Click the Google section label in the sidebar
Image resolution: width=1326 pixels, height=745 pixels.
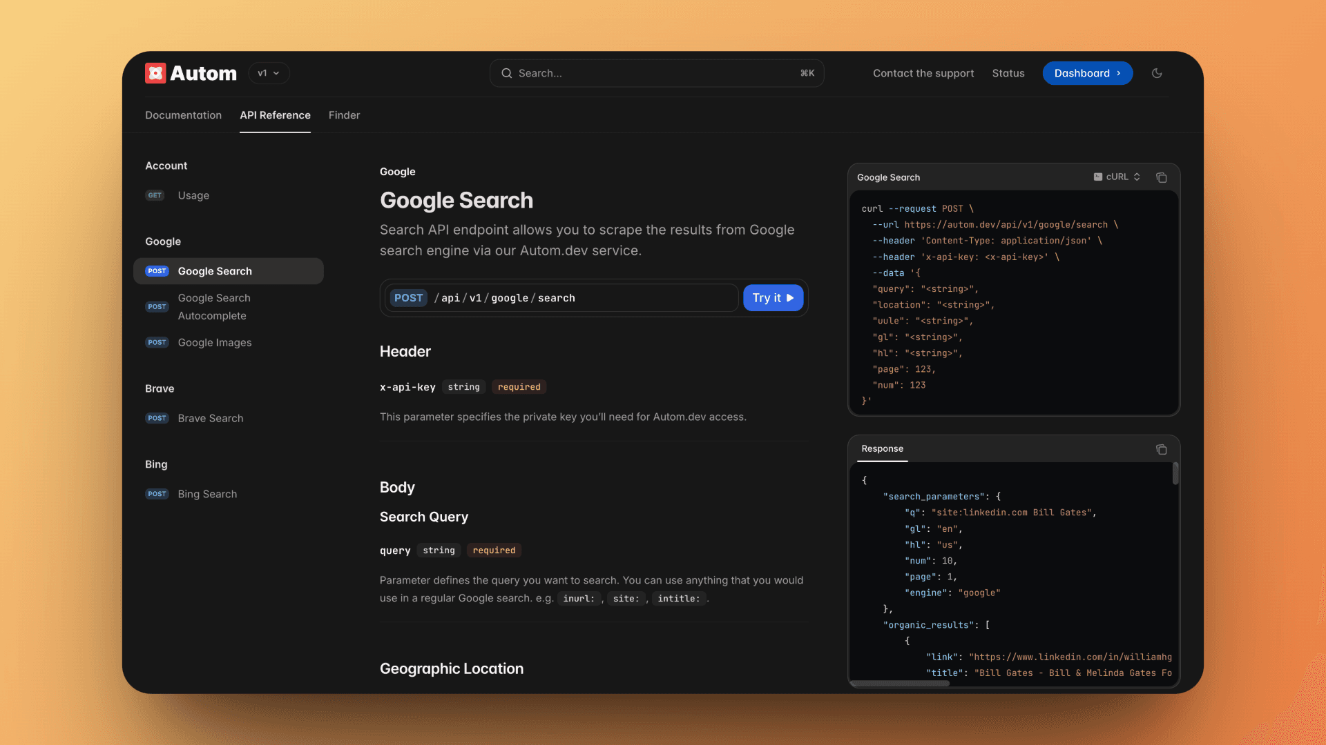163,241
